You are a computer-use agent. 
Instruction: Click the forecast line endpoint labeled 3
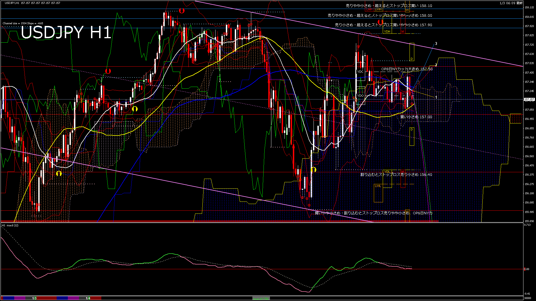436,43
